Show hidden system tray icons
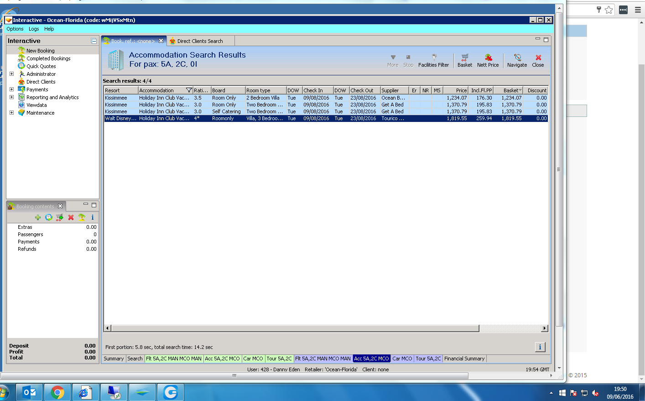 [551, 393]
